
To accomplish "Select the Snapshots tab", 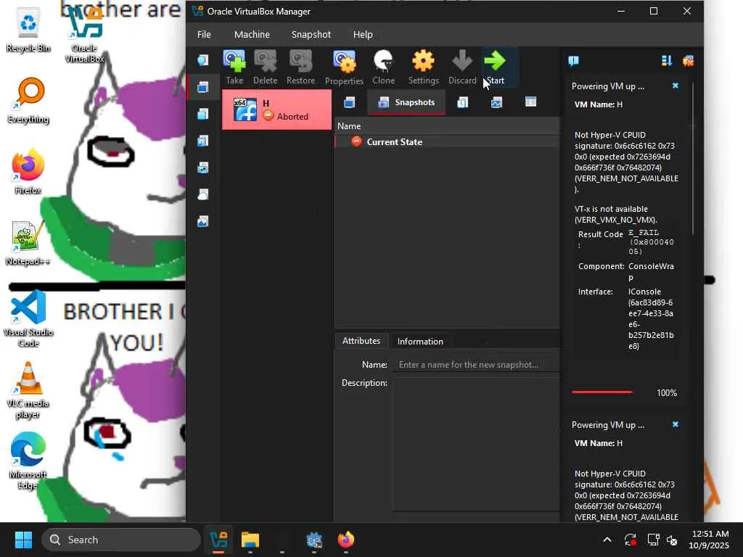I will click(x=406, y=102).
